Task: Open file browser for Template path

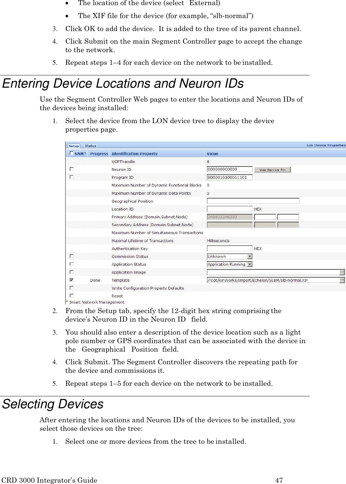Action: (x=342, y=280)
